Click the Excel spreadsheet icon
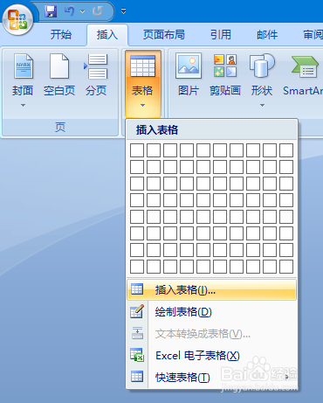Image resolution: width=323 pixels, height=403 pixels. point(137,355)
